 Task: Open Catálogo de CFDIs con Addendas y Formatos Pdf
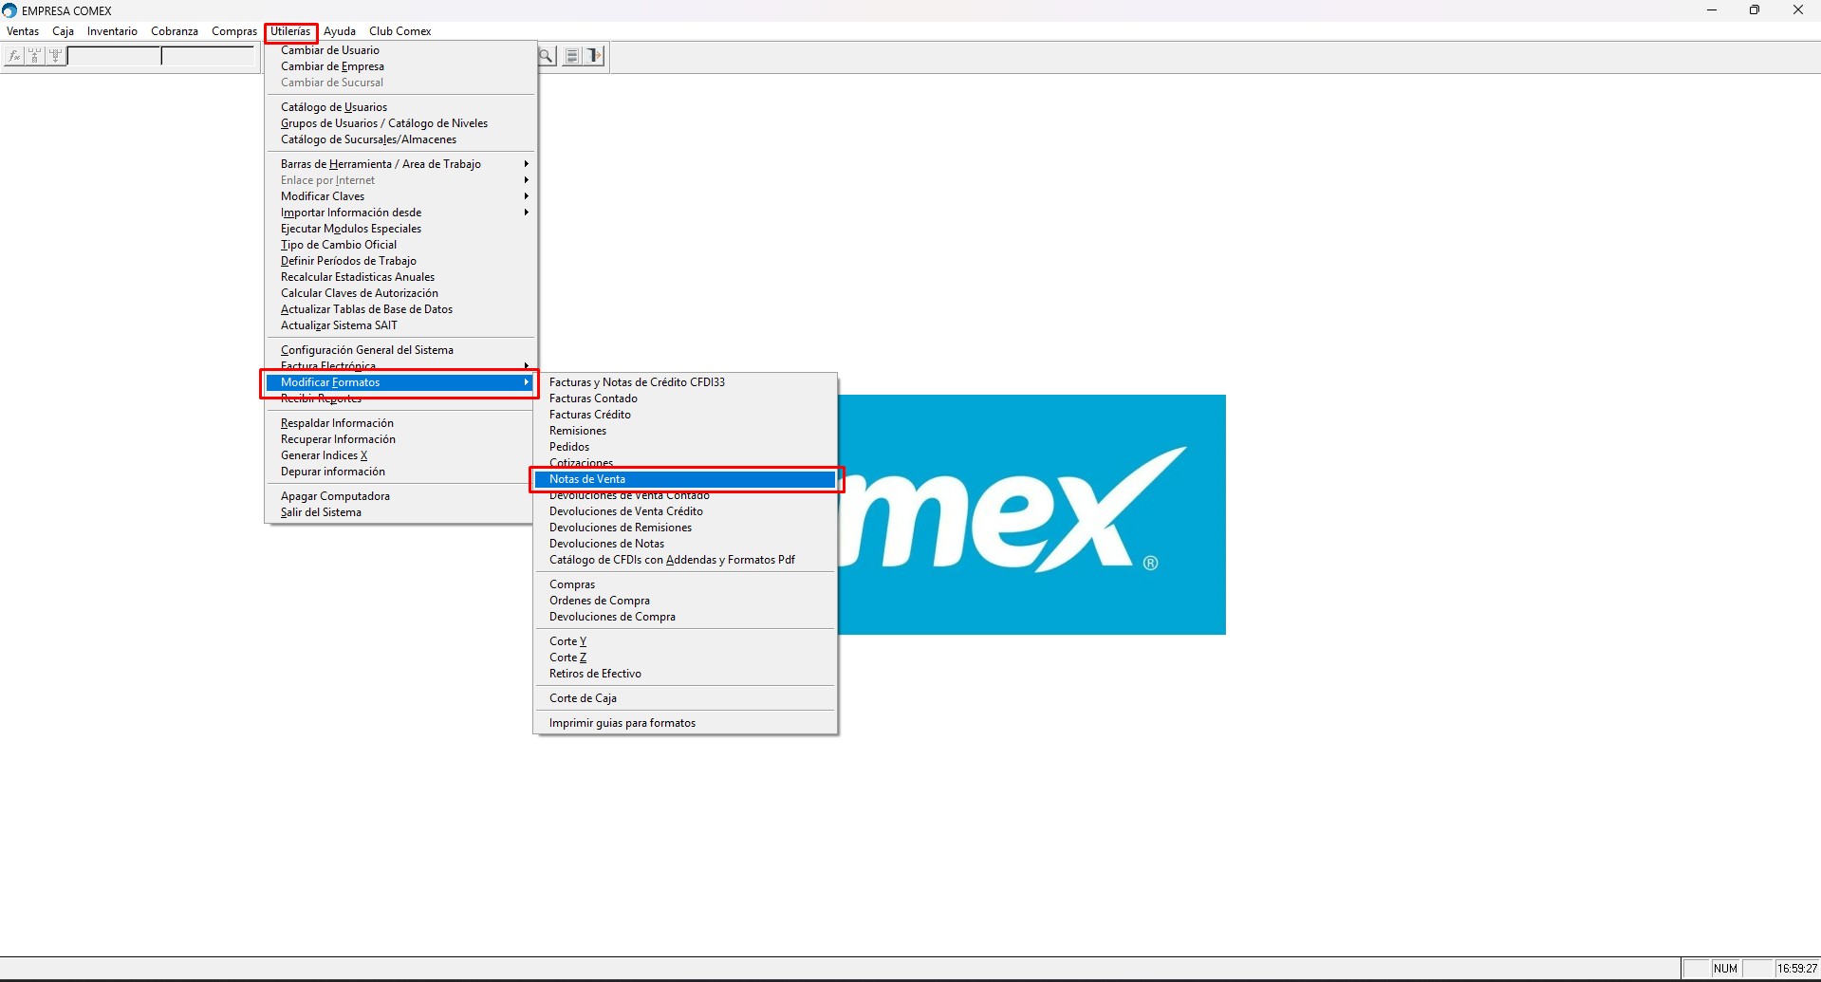[685, 560]
